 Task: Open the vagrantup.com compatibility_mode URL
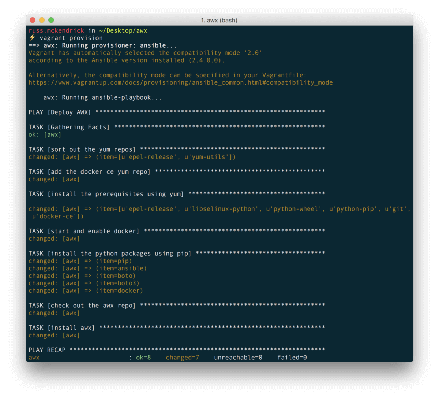[181, 83]
